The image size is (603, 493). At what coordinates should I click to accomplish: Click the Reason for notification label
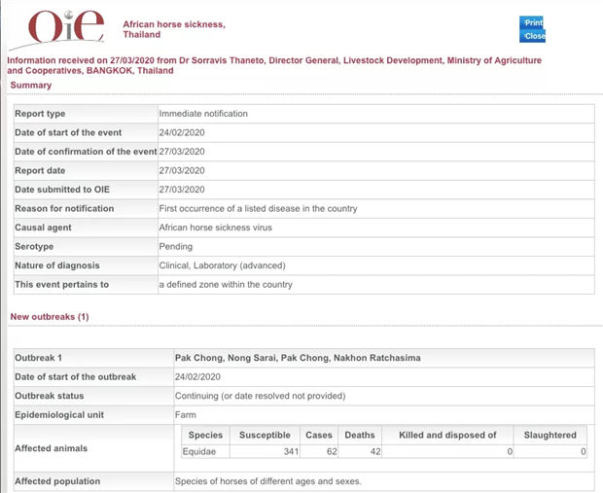64,209
